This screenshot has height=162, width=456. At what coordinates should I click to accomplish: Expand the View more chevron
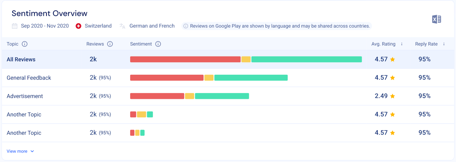point(32,151)
